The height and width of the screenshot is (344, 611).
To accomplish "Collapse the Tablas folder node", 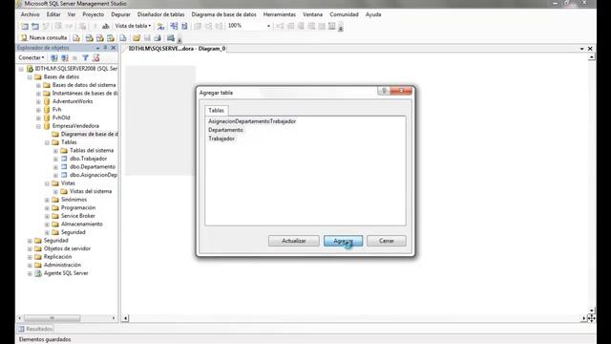I will pos(47,142).
